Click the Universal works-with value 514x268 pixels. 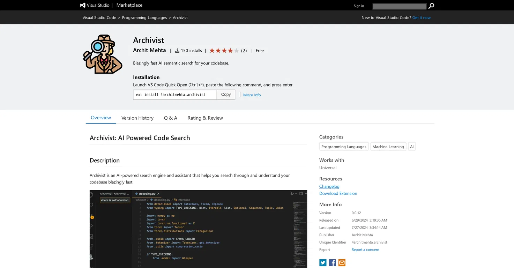(x=328, y=167)
